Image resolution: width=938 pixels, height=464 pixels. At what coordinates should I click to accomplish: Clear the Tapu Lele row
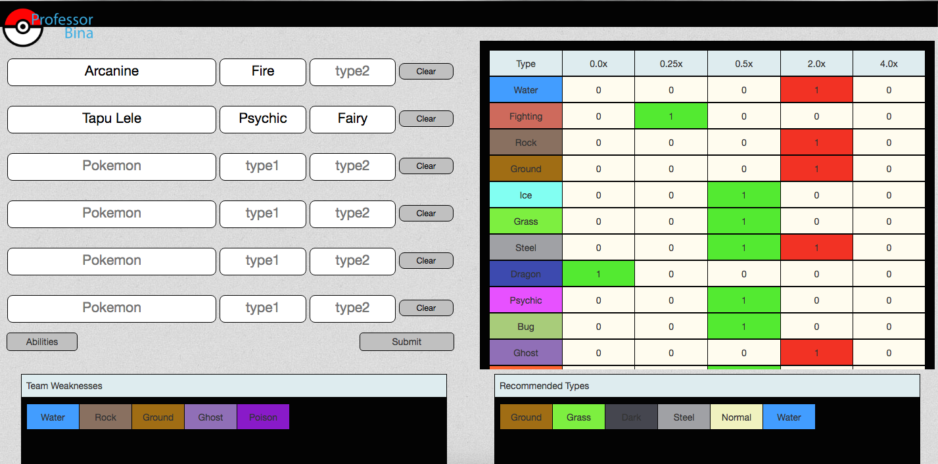(x=426, y=119)
